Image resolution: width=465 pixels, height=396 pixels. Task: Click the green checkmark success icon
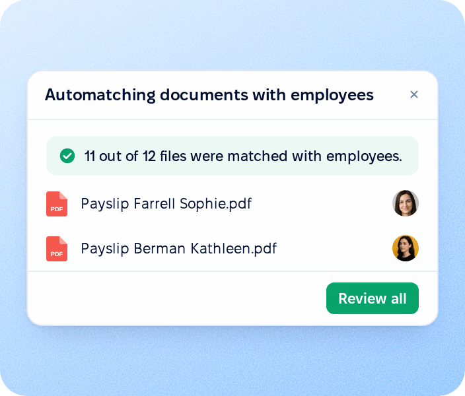pyautogui.click(x=67, y=156)
